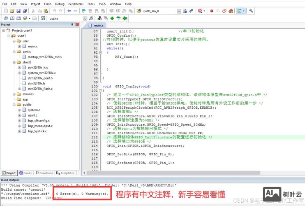Click the Disable All Breakpoints icon
Viewport: 305px width, 206px height.
click(224, 11)
